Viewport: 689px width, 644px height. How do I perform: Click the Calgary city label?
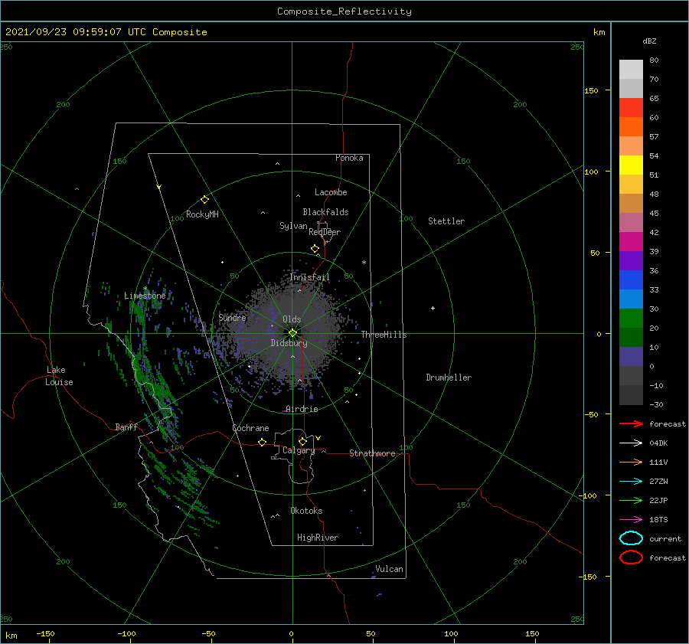pyautogui.click(x=299, y=450)
